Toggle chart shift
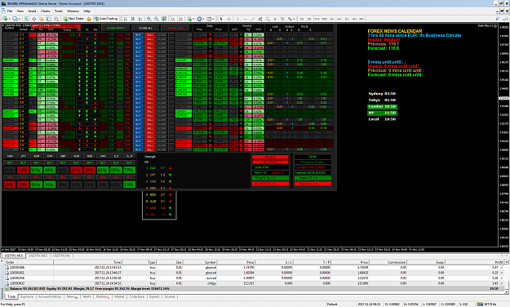Screen dimensions: 510x307 (x=180, y=19)
